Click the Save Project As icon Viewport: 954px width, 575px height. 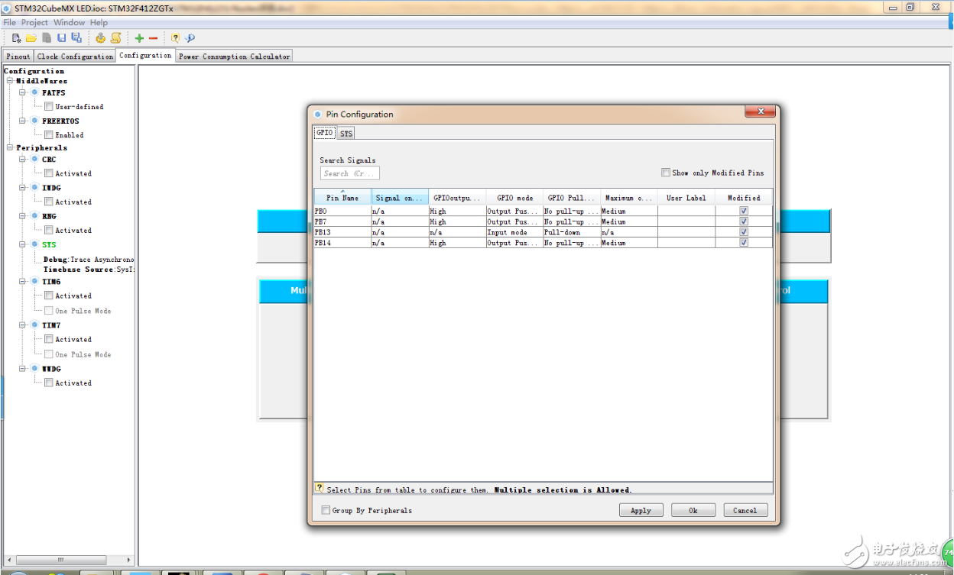pos(76,38)
